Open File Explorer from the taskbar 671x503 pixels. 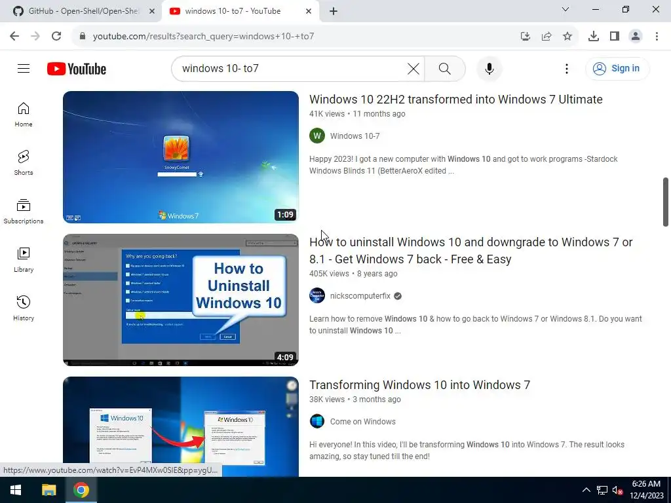[48, 490]
